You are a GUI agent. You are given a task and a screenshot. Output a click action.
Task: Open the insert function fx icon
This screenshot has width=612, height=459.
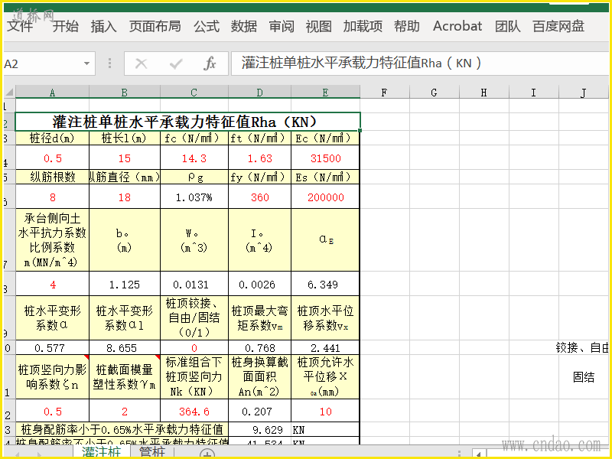[210, 63]
